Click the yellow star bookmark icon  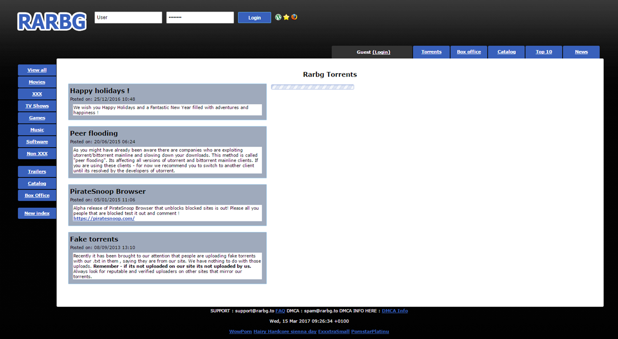click(x=286, y=17)
